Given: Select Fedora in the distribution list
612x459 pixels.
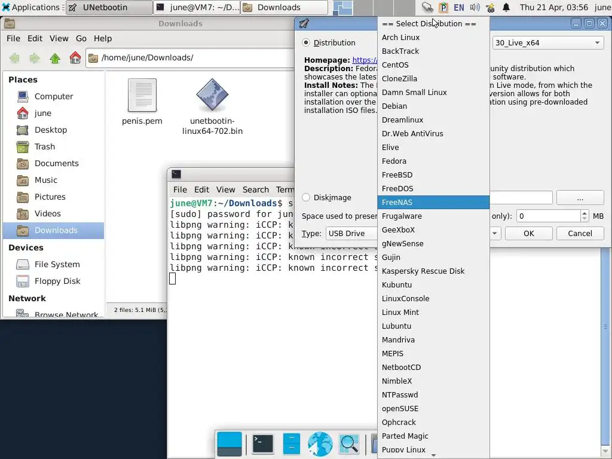Looking at the screenshot, I should pos(433,161).
